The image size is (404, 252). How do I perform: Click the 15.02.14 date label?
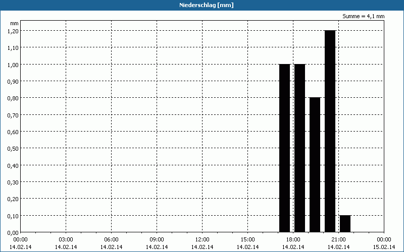coord(384,247)
